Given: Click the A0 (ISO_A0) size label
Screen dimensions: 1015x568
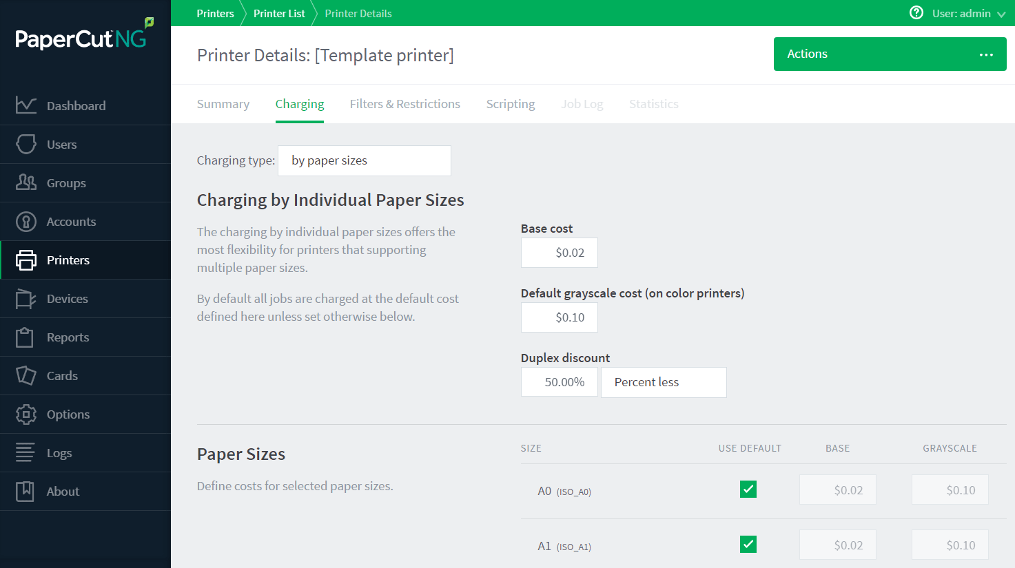Looking at the screenshot, I should [564, 491].
